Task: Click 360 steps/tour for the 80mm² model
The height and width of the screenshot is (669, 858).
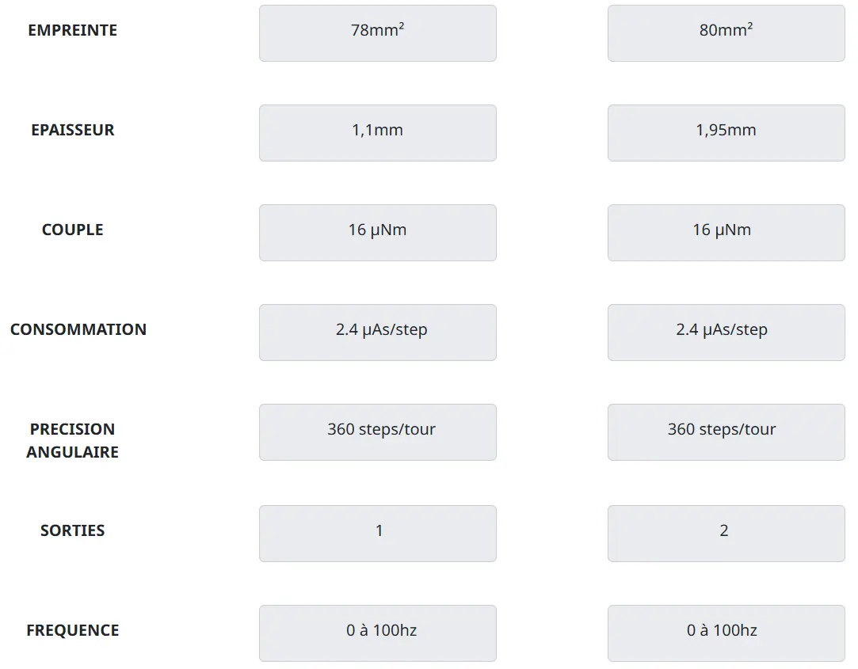Action: pos(726,432)
